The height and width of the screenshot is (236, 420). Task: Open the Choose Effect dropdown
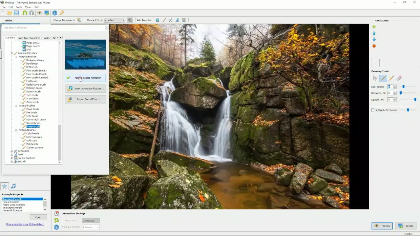(114, 20)
